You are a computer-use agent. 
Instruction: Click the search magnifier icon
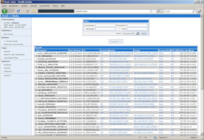click(x=194, y=11)
